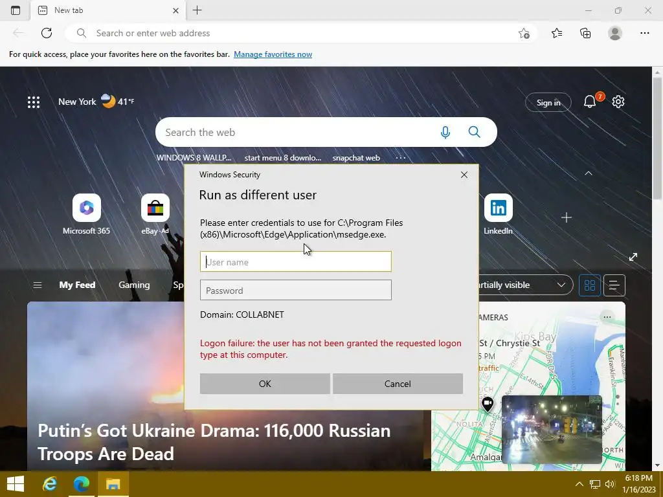Image resolution: width=663 pixels, height=497 pixels.
Task: Close the Windows Security dialog
Action: pos(464,175)
